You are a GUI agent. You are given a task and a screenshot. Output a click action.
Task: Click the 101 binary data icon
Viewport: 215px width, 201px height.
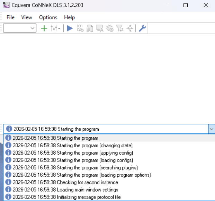tap(80, 28)
